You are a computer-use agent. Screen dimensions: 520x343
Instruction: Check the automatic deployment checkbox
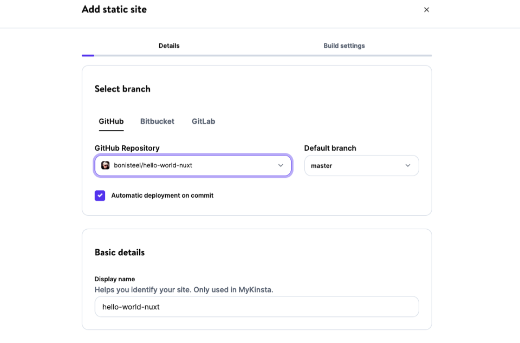tap(100, 195)
